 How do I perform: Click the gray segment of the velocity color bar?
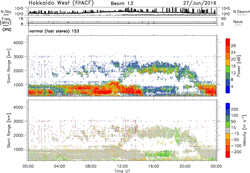point(228,131)
